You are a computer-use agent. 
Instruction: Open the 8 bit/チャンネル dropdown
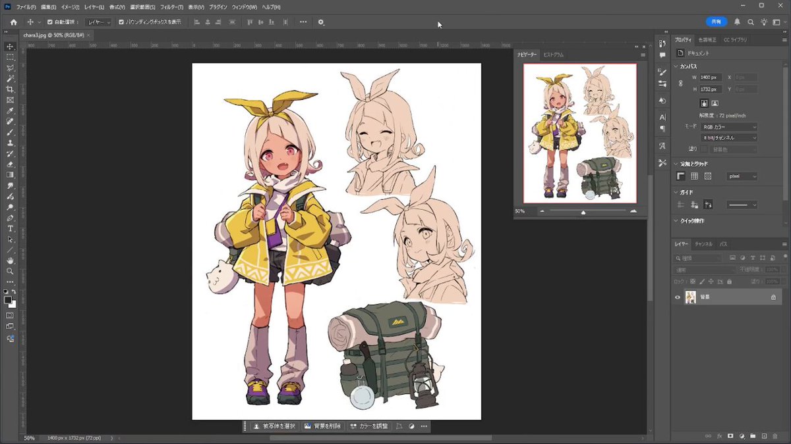coord(729,138)
